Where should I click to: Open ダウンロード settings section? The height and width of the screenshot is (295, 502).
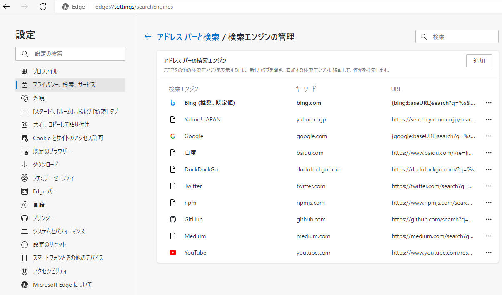70,164
